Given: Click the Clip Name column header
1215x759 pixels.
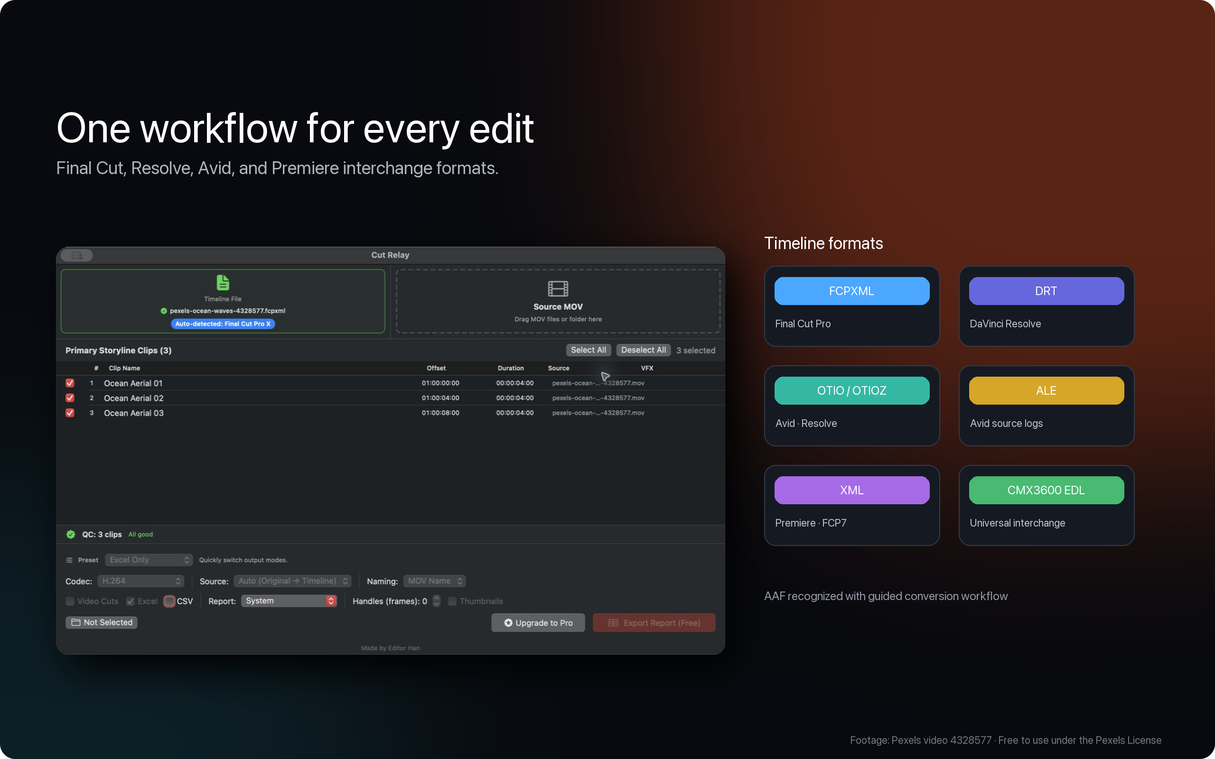Looking at the screenshot, I should point(124,368).
